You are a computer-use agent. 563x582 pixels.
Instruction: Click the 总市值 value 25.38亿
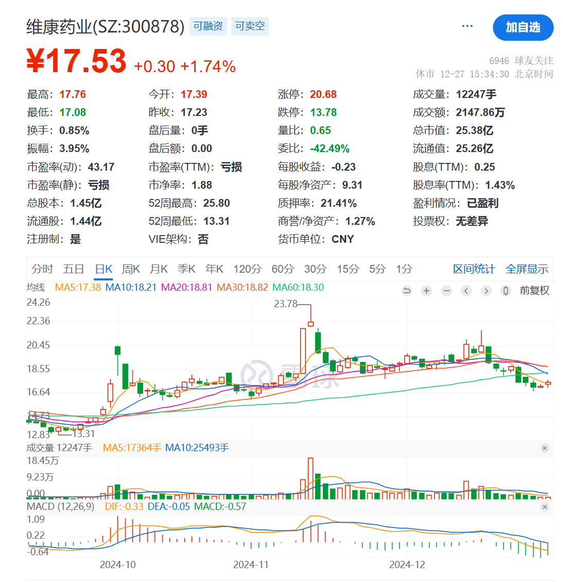click(475, 130)
